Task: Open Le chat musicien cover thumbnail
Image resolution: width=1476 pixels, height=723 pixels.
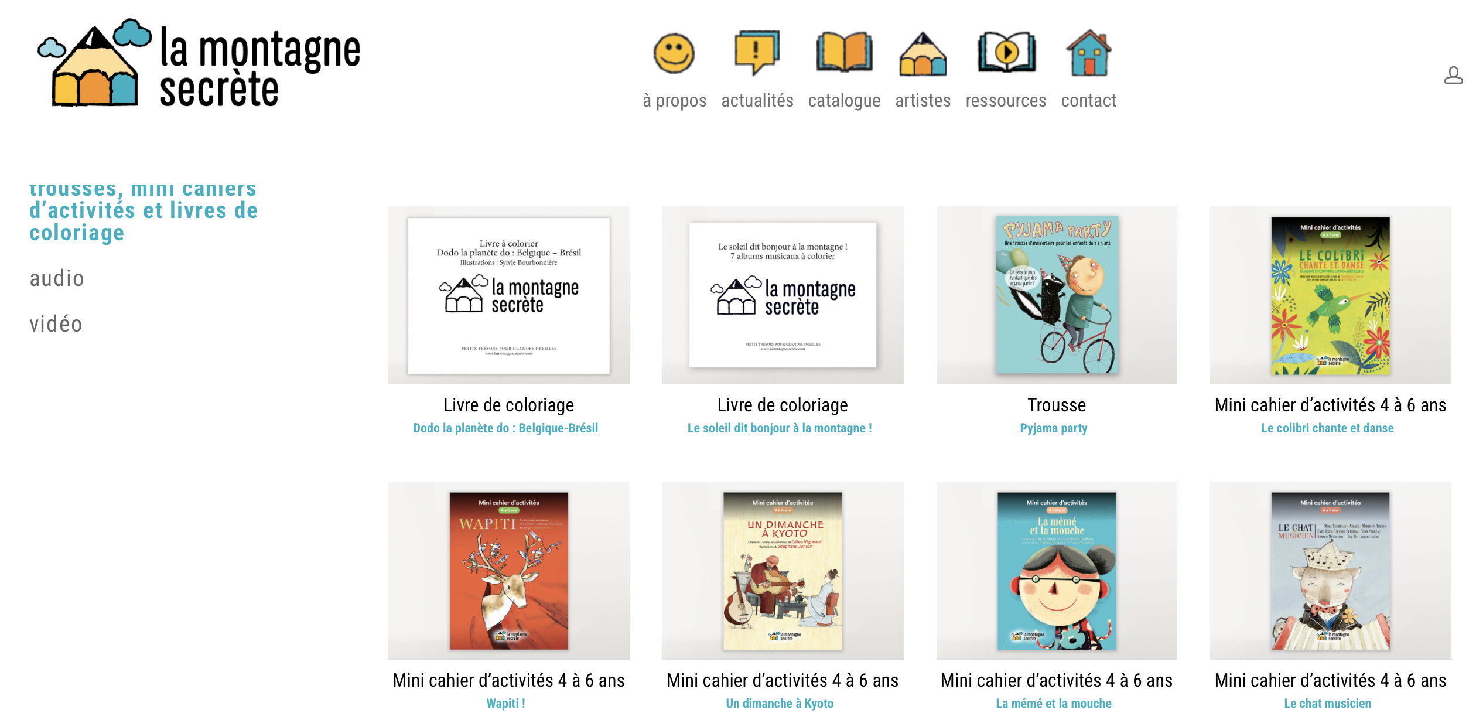Action: click(1330, 571)
